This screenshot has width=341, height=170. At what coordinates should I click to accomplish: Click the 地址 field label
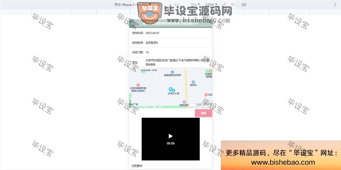pos(135,62)
